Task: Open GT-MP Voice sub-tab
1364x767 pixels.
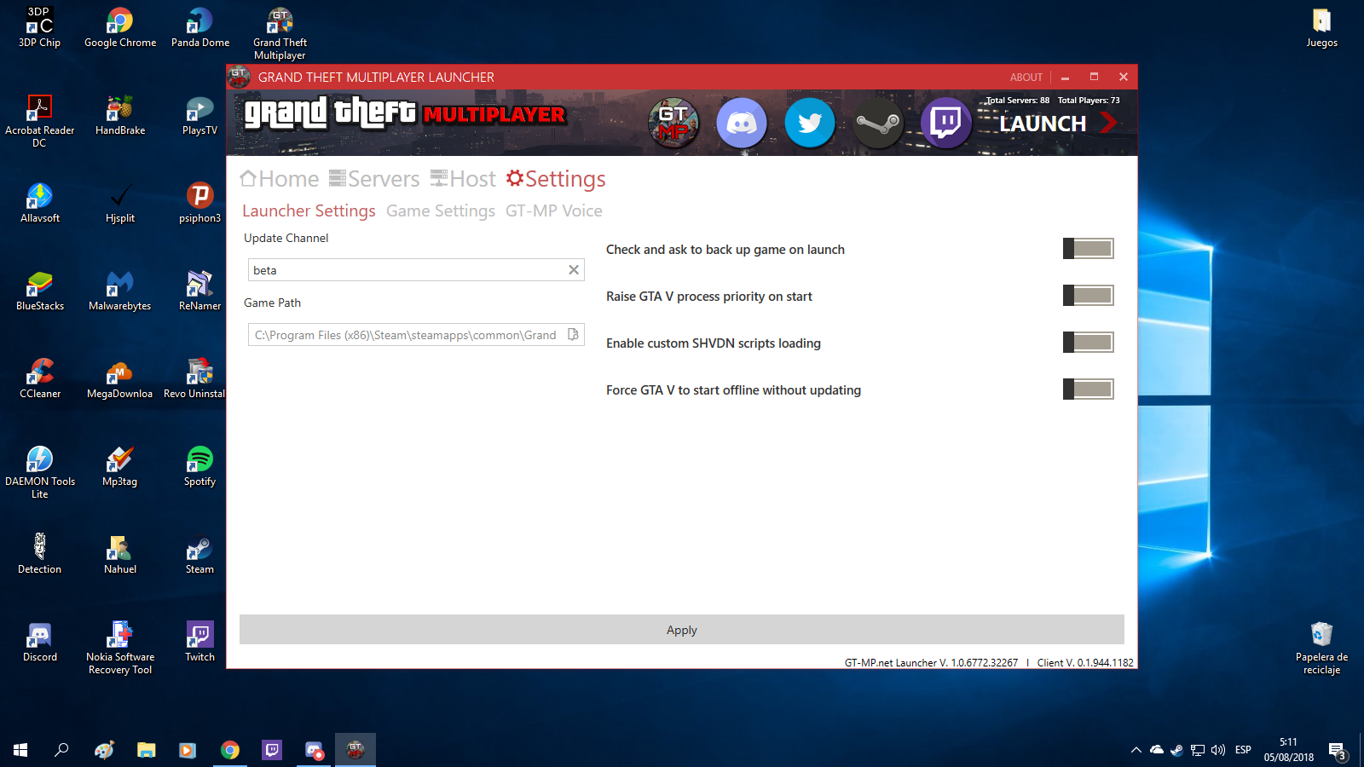Action: click(x=554, y=210)
